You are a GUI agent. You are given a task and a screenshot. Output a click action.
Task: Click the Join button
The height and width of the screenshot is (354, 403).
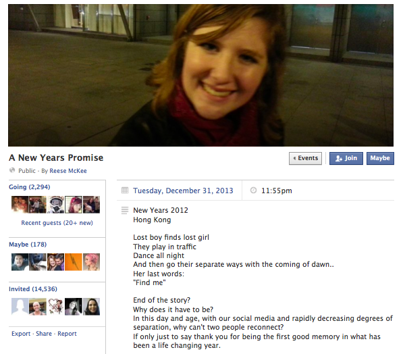pyautogui.click(x=346, y=158)
